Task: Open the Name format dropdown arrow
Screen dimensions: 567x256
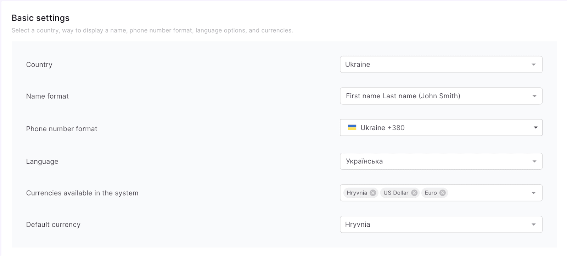Action: 534,96
